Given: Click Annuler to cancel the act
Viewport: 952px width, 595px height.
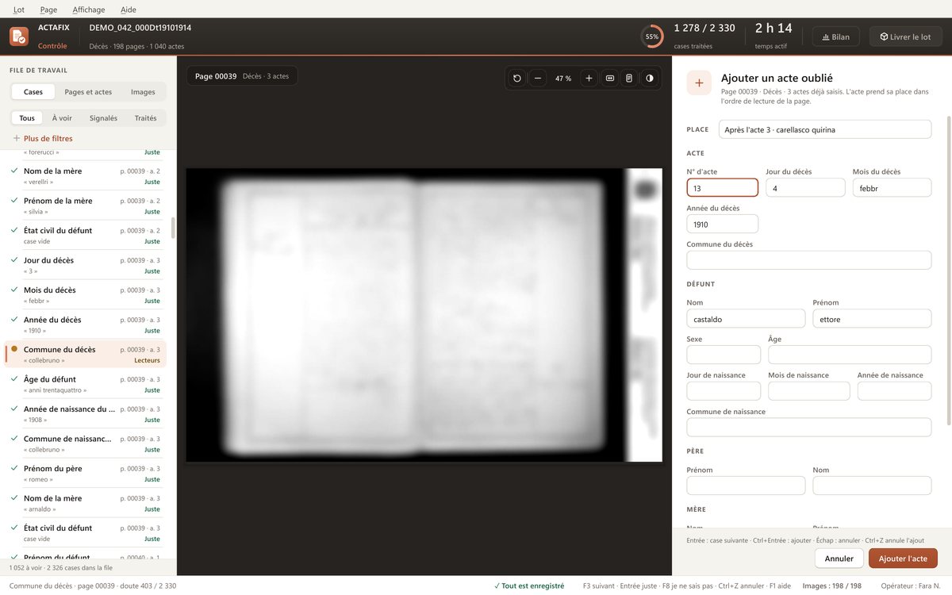Looking at the screenshot, I should [839, 559].
